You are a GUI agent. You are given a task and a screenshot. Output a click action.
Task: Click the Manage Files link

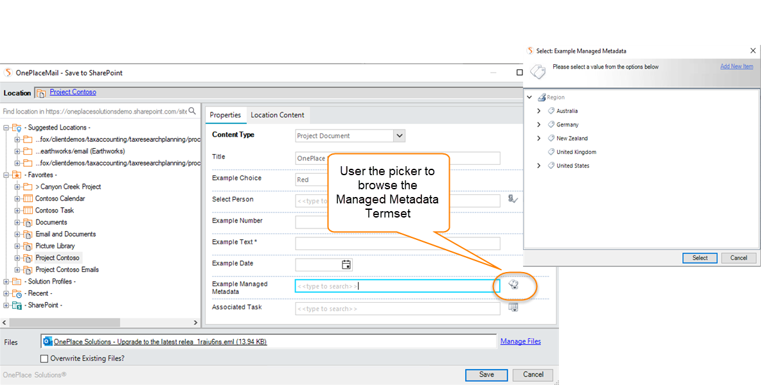point(520,341)
